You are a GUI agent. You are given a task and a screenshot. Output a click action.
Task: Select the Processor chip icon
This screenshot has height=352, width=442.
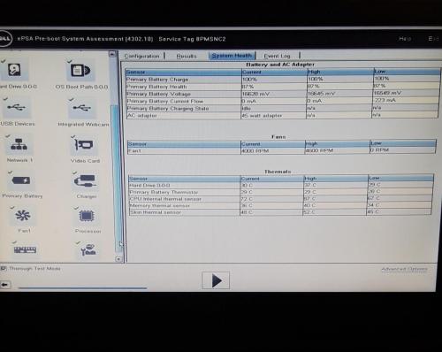coord(87,217)
